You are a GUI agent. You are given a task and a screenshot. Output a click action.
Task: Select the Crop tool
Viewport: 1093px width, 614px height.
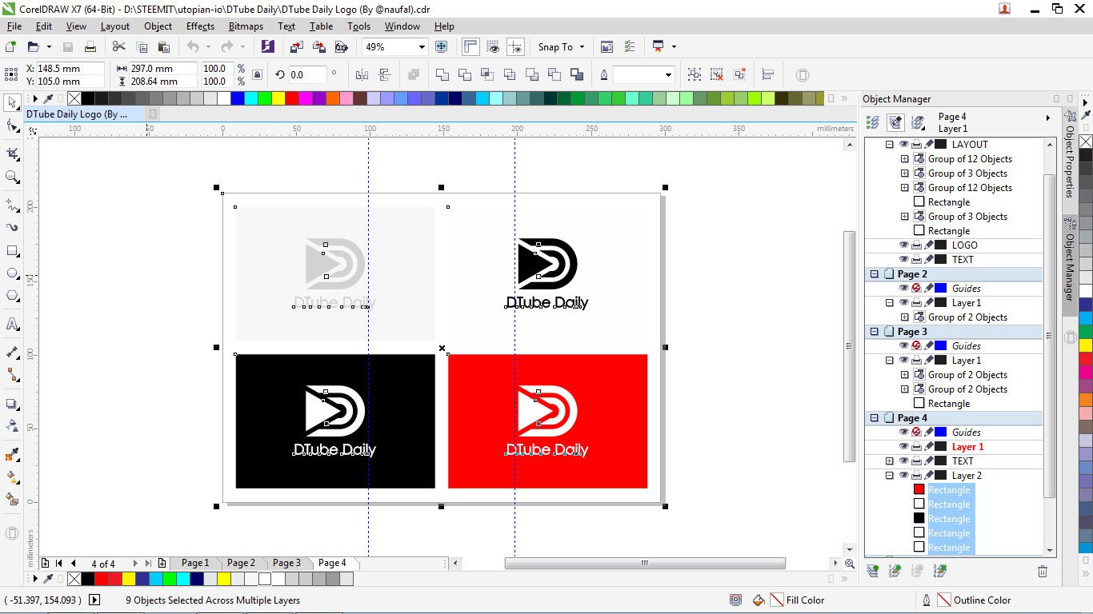pyautogui.click(x=12, y=153)
